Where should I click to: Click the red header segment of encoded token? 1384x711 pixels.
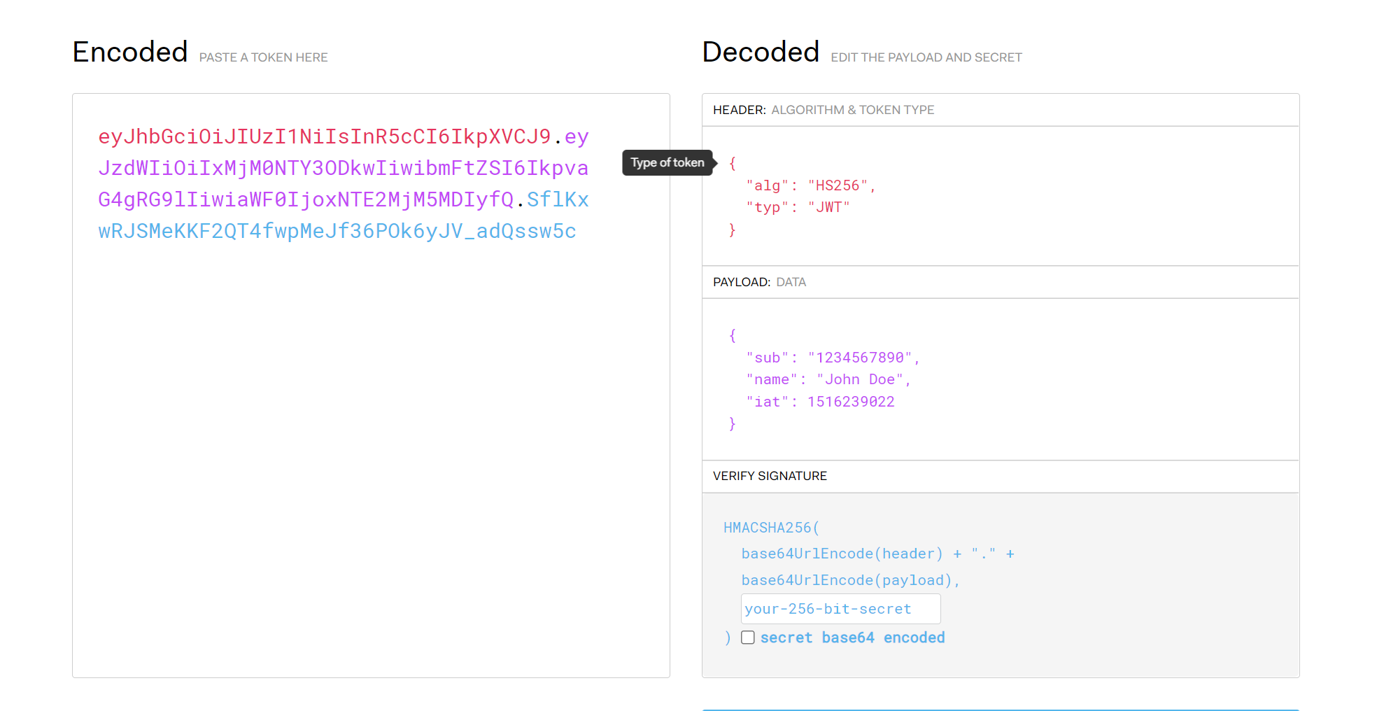click(x=324, y=136)
